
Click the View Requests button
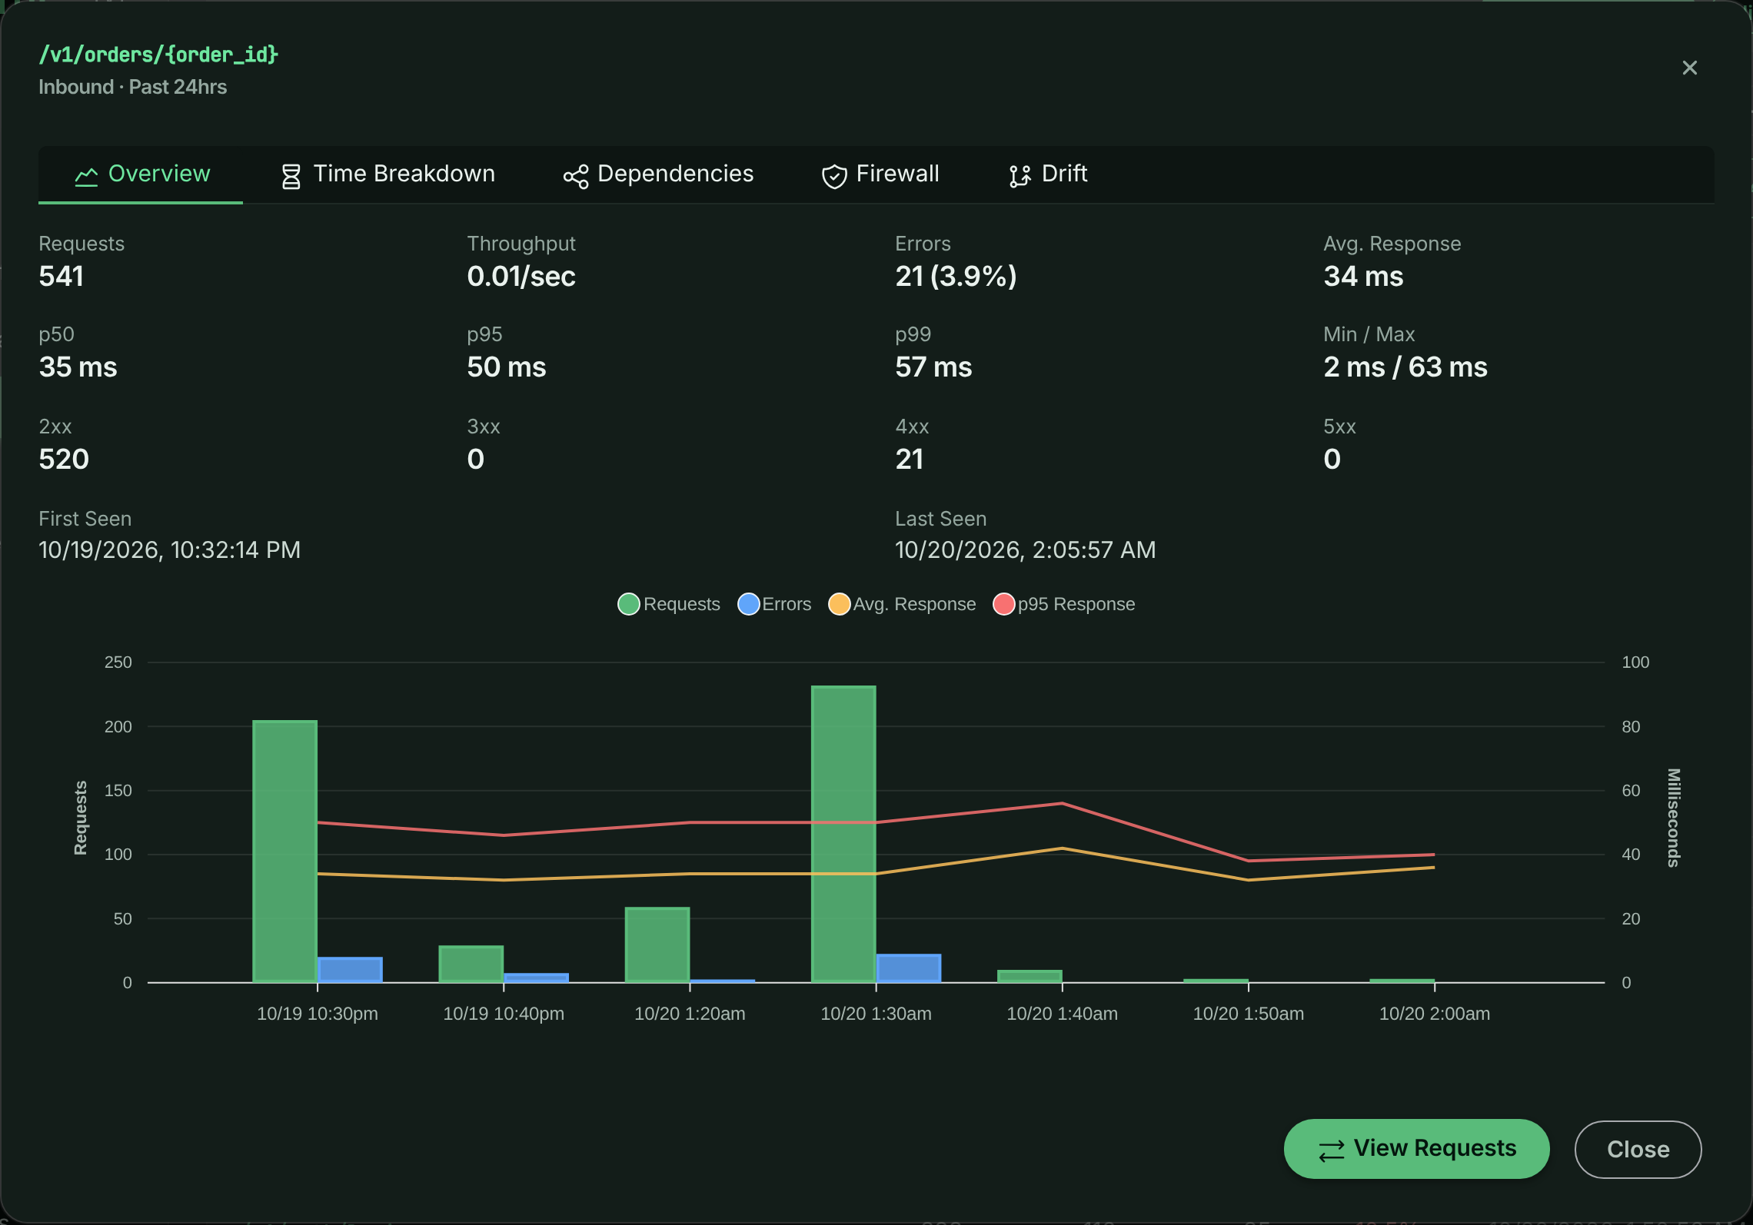(x=1416, y=1148)
